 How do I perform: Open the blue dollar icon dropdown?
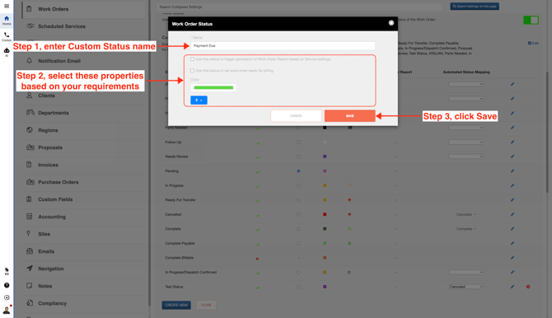coord(199,100)
